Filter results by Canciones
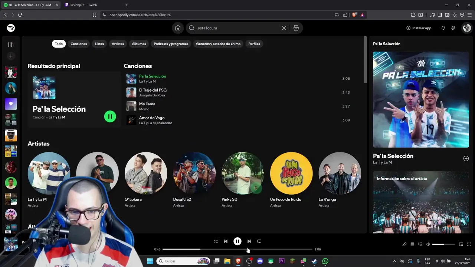Image resolution: width=475 pixels, height=267 pixels. pos(79,44)
